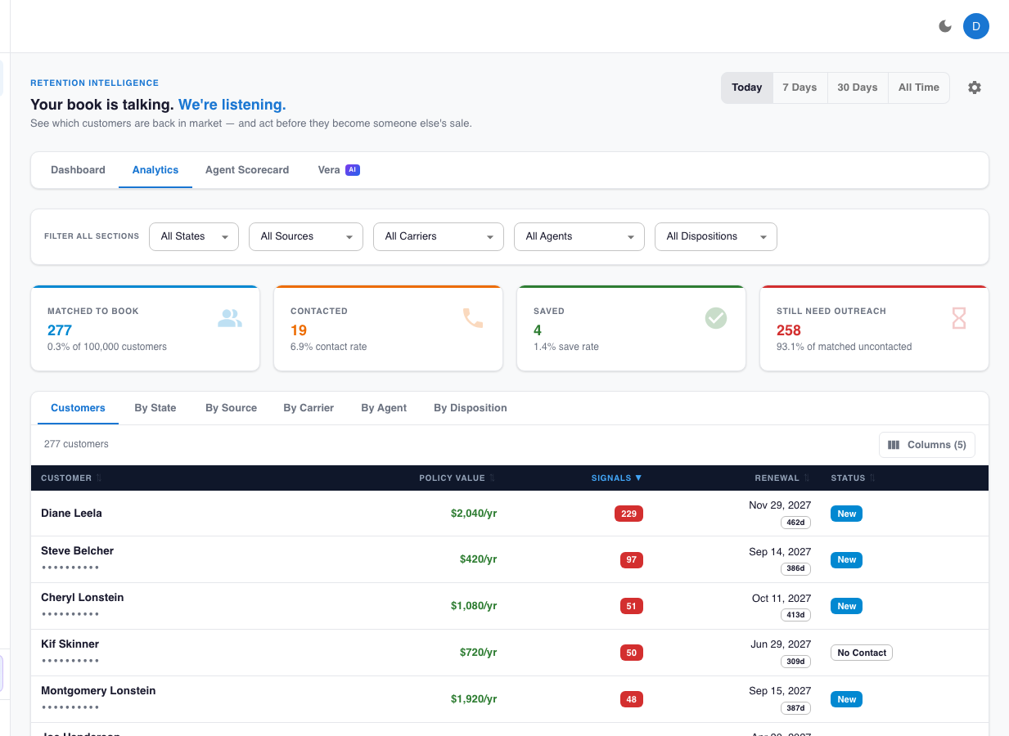Viewport: 1009px width, 736px height.
Task: Click the $420/yr policy value
Action: click(478, 560)
